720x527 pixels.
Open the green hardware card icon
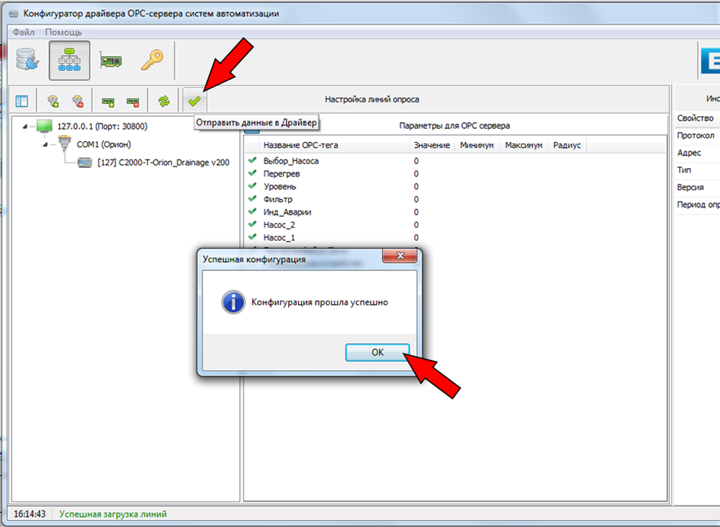coord(110,61)
